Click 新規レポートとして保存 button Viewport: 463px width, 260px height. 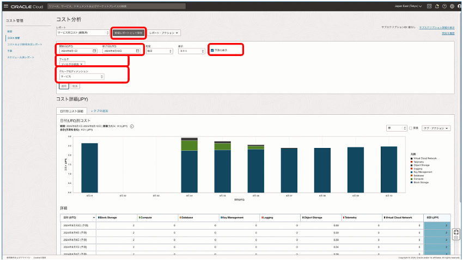pyautogui.click(x=129, y=33)
